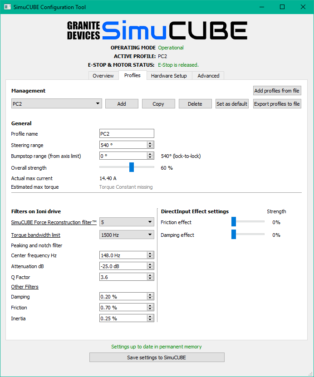
Task: Click the Overall strength slider handle
Action: (132, 167)
